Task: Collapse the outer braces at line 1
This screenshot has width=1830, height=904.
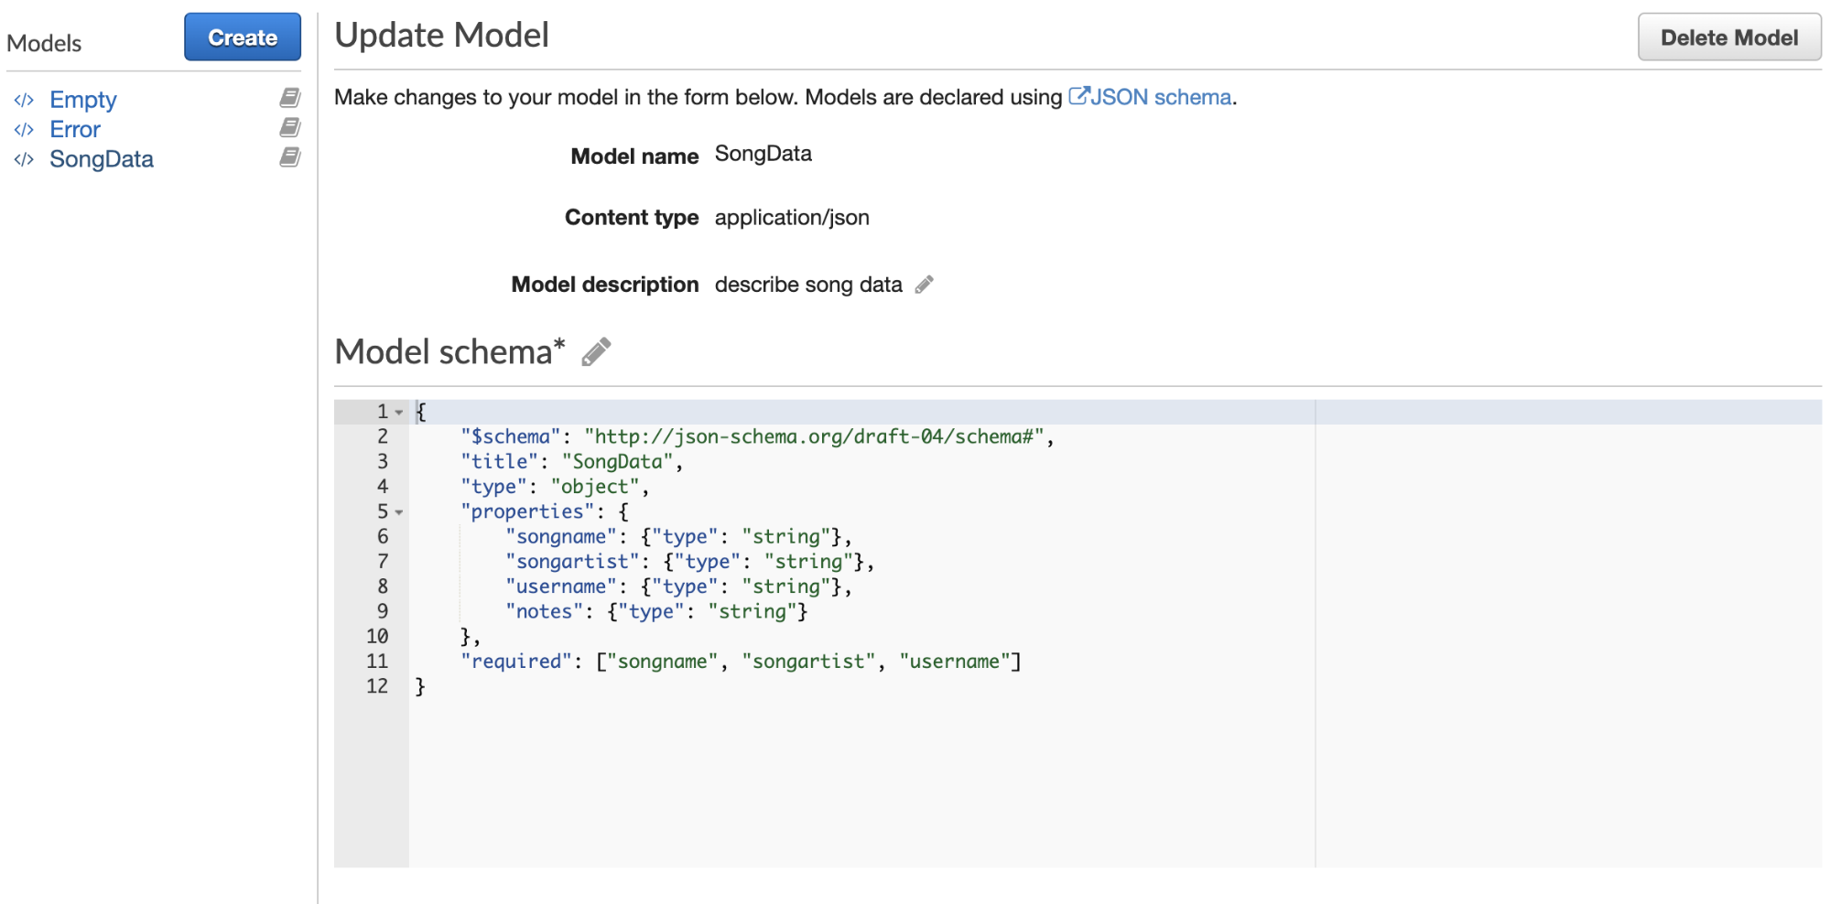Action: [399, 412]
